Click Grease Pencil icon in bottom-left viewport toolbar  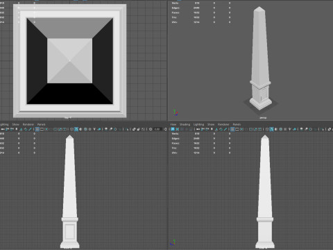point(30,129)
